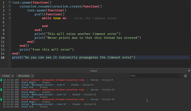Viewport: 191px width, 111px height.
Task: Open the '4 Types' message filter dropdown
Action: (7, 76)
